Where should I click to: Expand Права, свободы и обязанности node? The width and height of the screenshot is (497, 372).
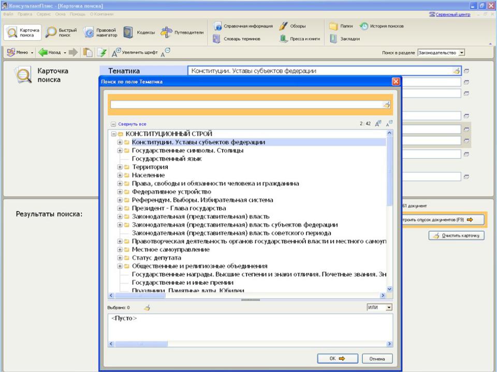click(120, 183)
